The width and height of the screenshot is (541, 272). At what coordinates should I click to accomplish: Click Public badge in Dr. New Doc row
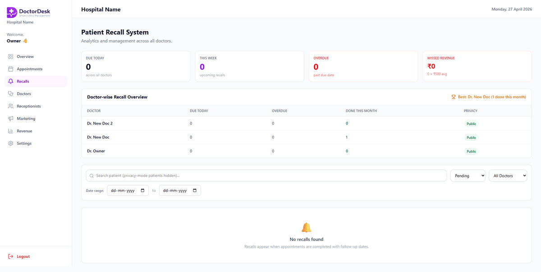pos(471,138)
